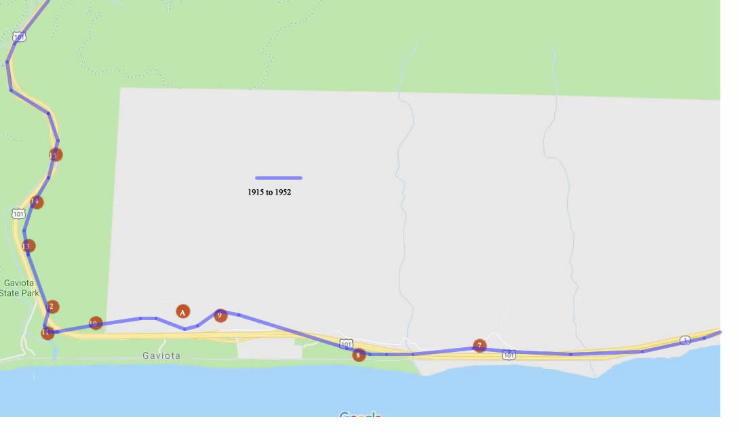
Task: Click map marker number 9
Action: coord(220,315)
